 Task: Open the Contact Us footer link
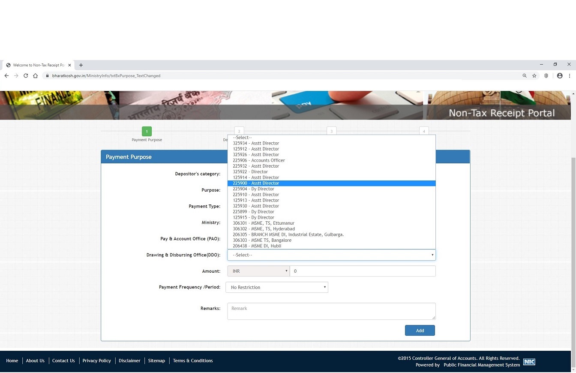tap(63, 361)
